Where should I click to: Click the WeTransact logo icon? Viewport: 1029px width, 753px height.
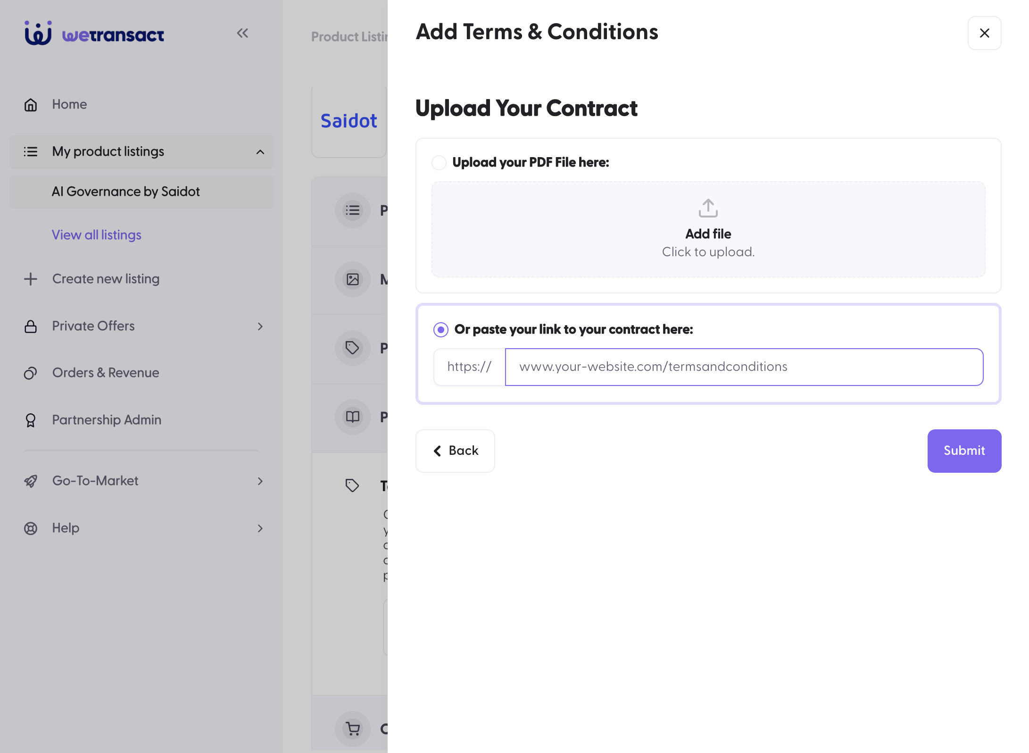[38, 33]
